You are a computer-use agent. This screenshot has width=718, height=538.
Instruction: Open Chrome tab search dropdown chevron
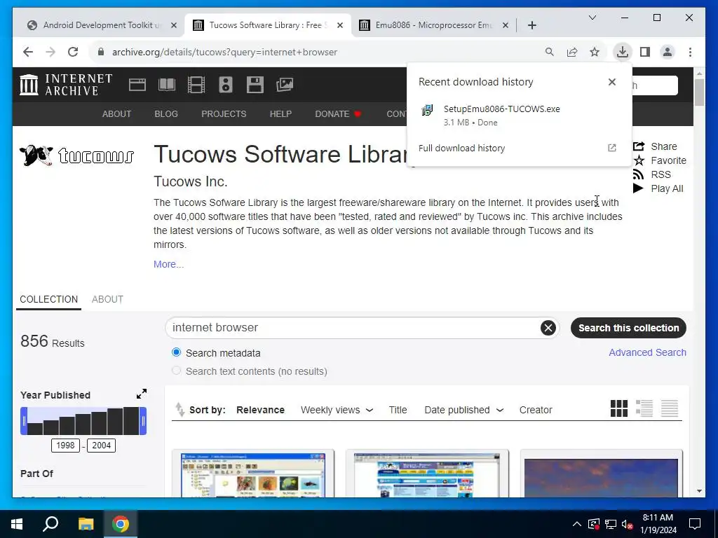pyautogui.click(x=592, y=18)
